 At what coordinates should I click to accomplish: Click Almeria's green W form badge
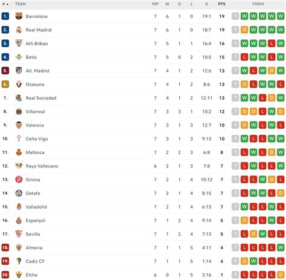point(281,247)
